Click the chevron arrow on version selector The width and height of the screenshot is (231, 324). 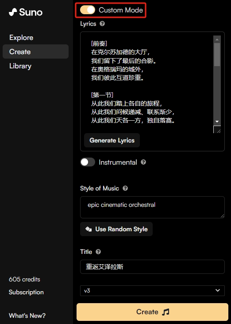[218, 290]
